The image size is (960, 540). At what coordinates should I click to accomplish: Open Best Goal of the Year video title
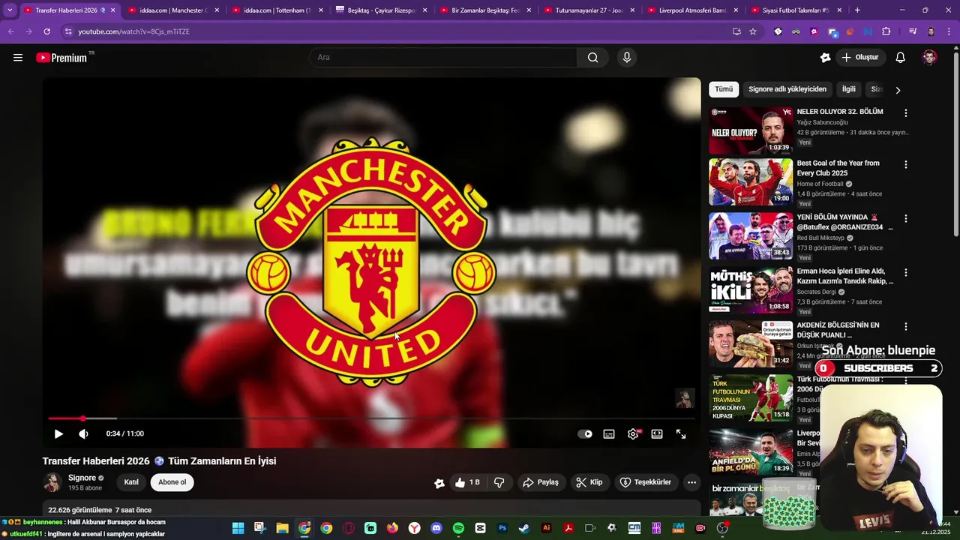pyautogui.click(x=838, y=168)
